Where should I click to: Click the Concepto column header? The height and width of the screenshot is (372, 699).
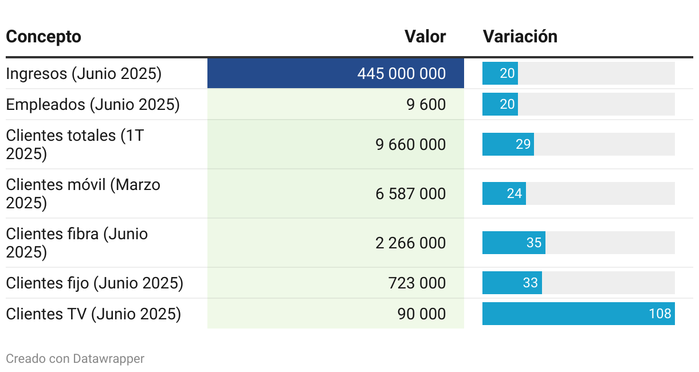[44, 37]
